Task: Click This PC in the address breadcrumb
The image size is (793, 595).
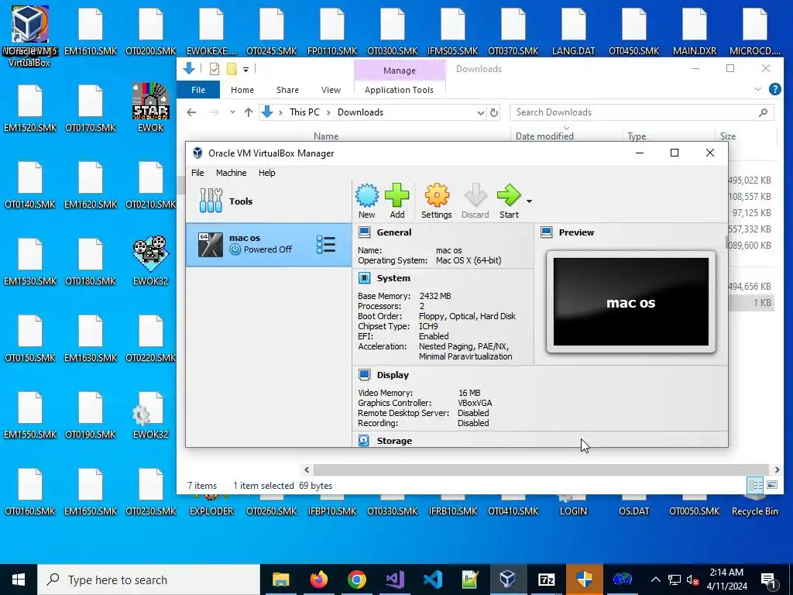Action: [304, 112]
